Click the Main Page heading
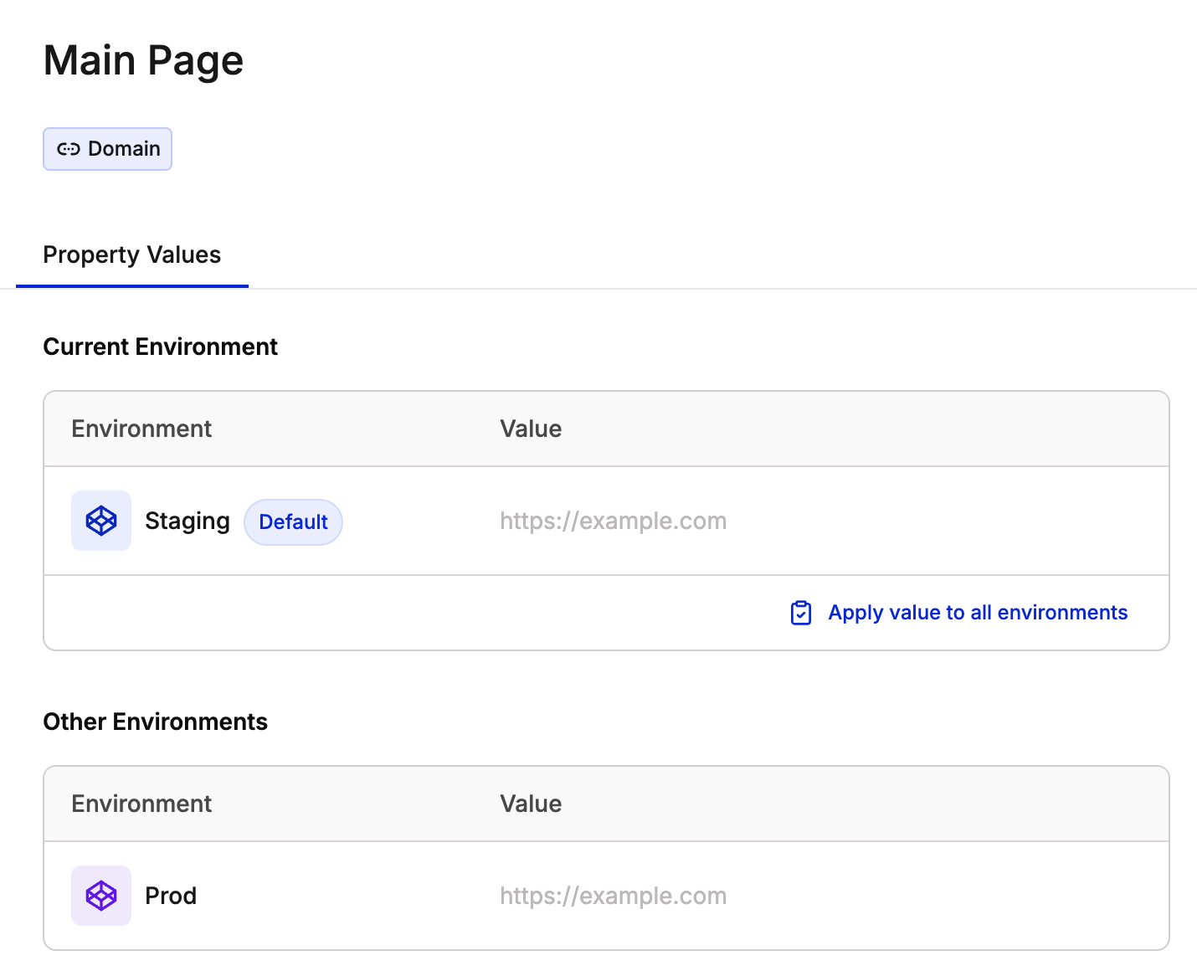The image size is (1197, 976). 143,60
